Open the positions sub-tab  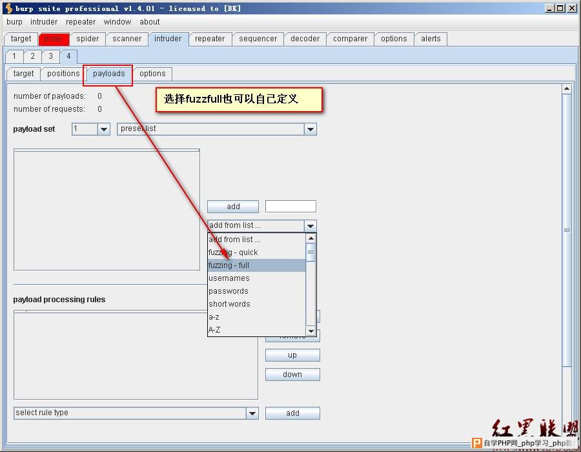(x=63, y=74)
